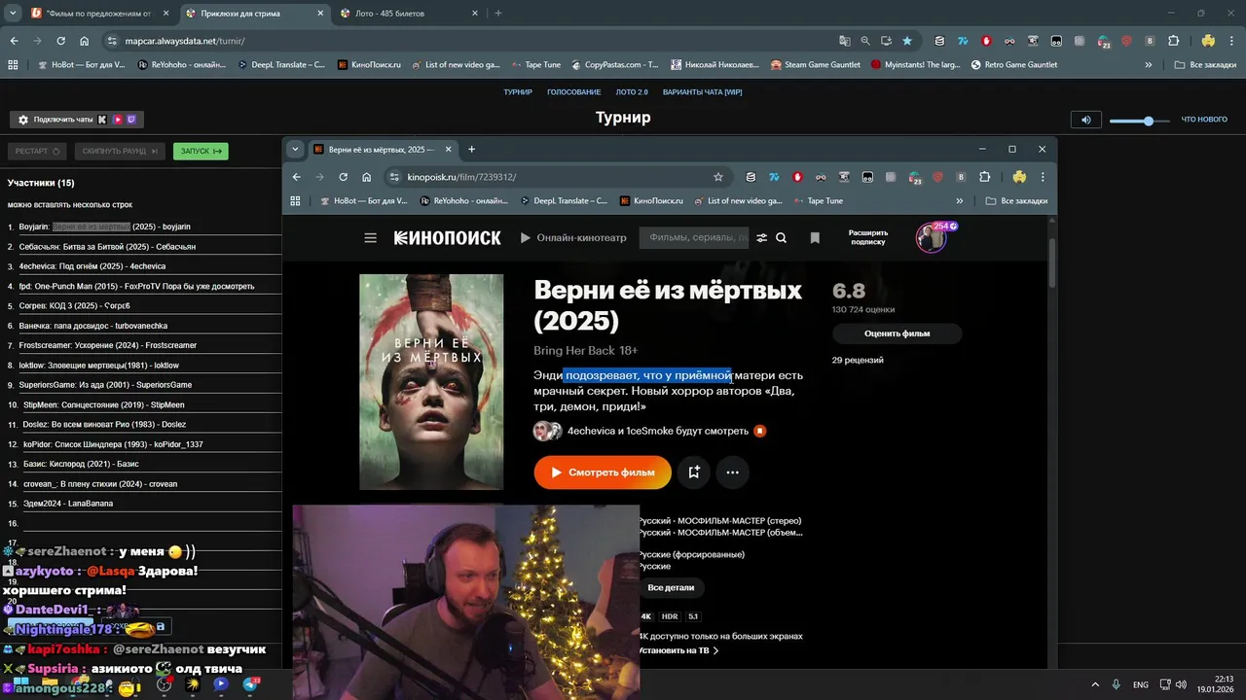Open ENG language indicator in taskbar
Screen dimensions: 1246x700
tap(1140, 684)
